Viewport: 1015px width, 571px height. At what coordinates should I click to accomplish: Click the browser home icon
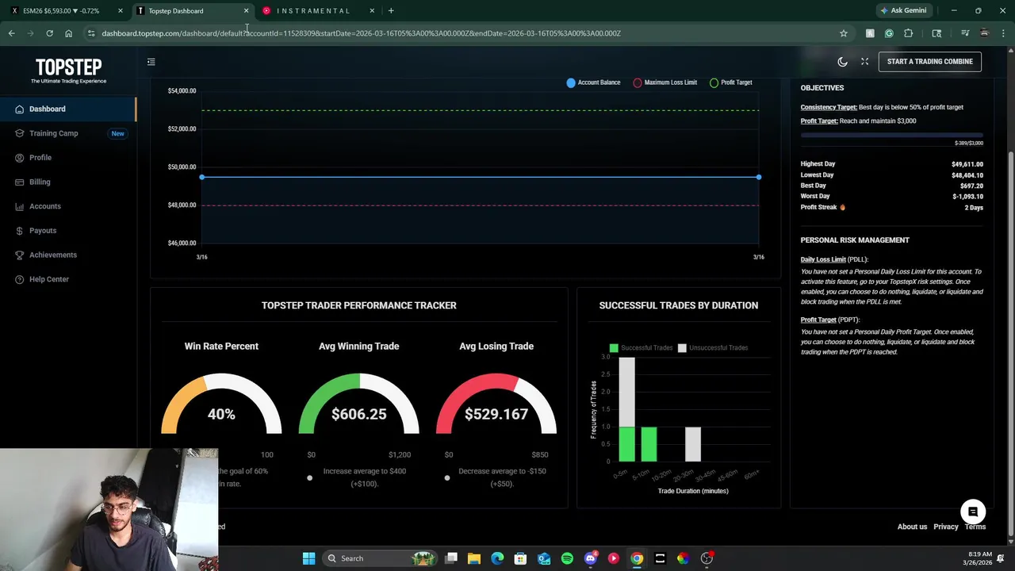pyautogui.click(x=68, y=33)
